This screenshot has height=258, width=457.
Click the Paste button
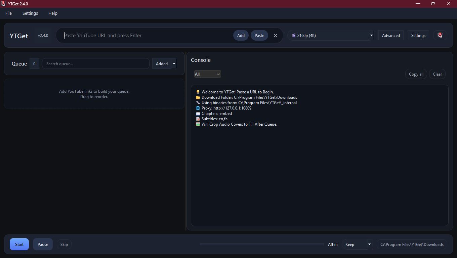coord(259,35)
